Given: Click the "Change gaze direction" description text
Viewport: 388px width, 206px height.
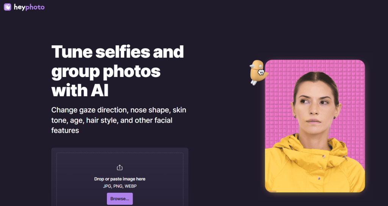Looking at the screenshot, I should (89, 110).
